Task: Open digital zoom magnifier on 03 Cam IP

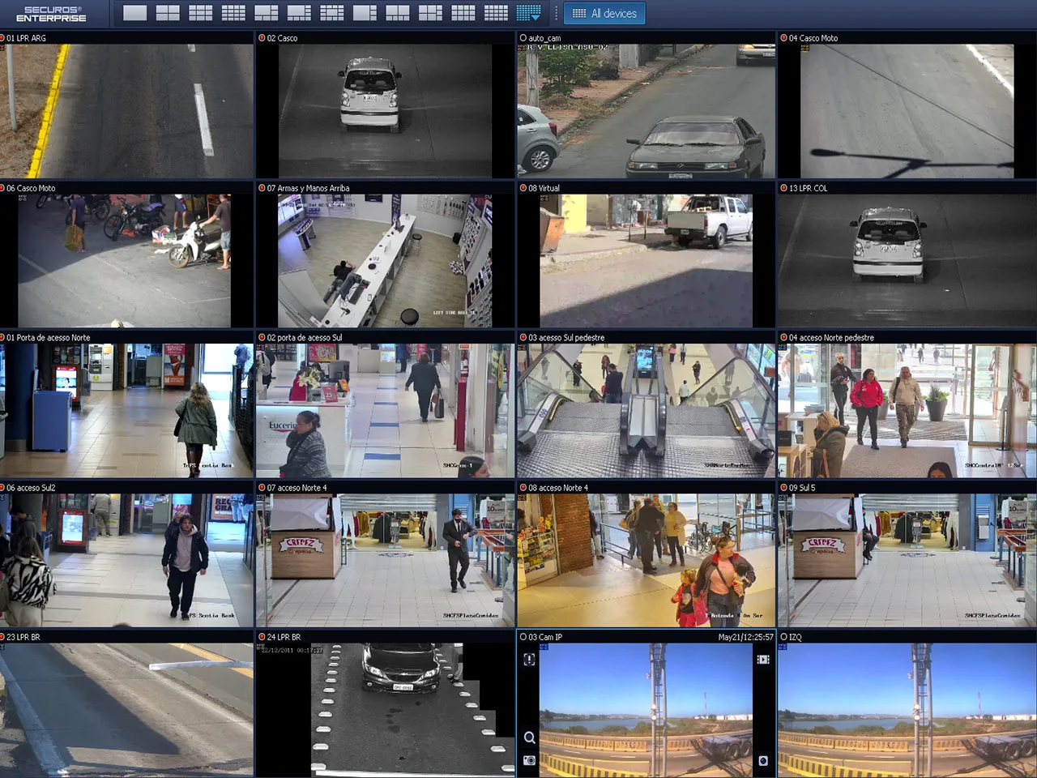Action: tap(529, 737)
